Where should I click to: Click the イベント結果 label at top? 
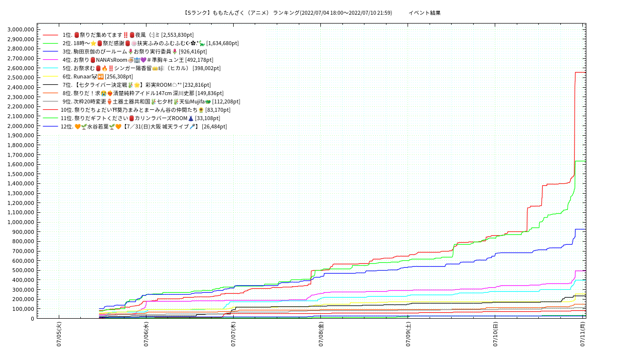pyautogui.click(x=425, y=13)
